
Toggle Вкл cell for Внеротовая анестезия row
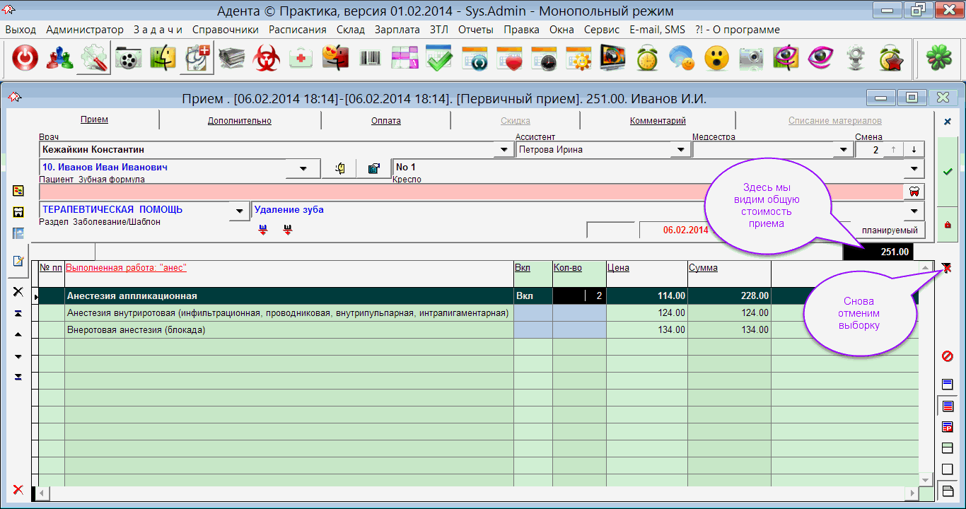(x=533, y=329)
